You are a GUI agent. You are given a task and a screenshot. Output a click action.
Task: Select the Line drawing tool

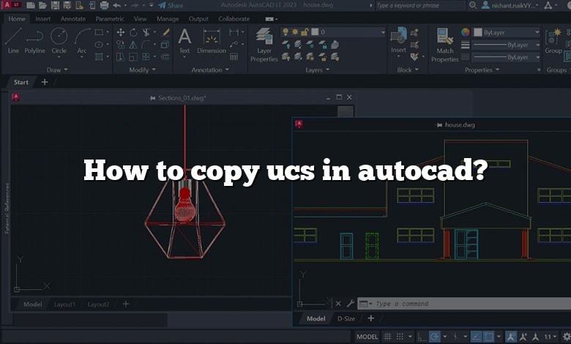13,40
